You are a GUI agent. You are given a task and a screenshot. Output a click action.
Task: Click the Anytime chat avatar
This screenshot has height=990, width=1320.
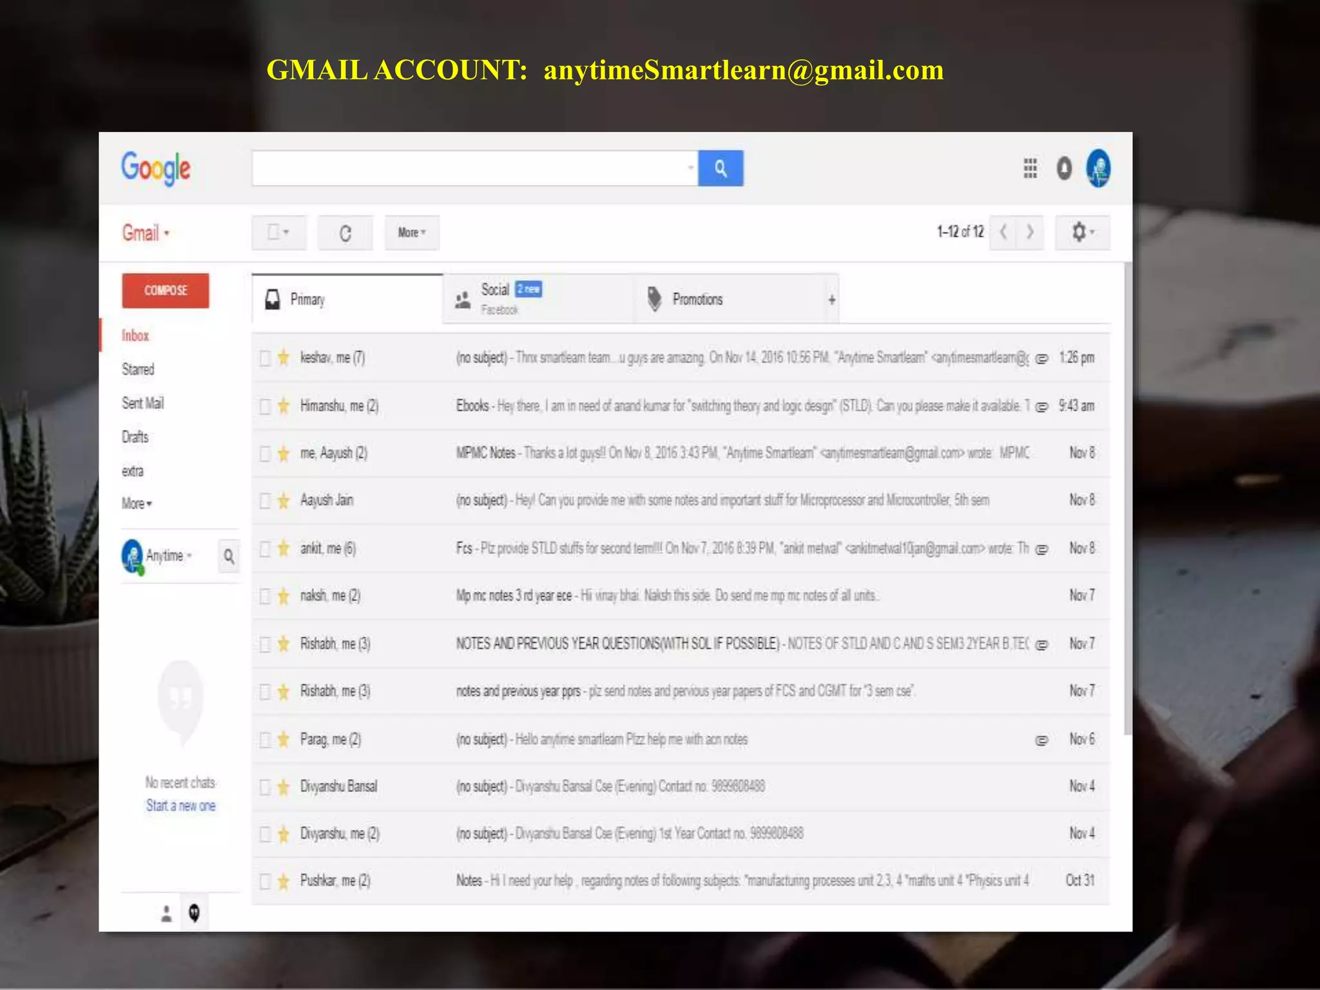coord(132,556)
